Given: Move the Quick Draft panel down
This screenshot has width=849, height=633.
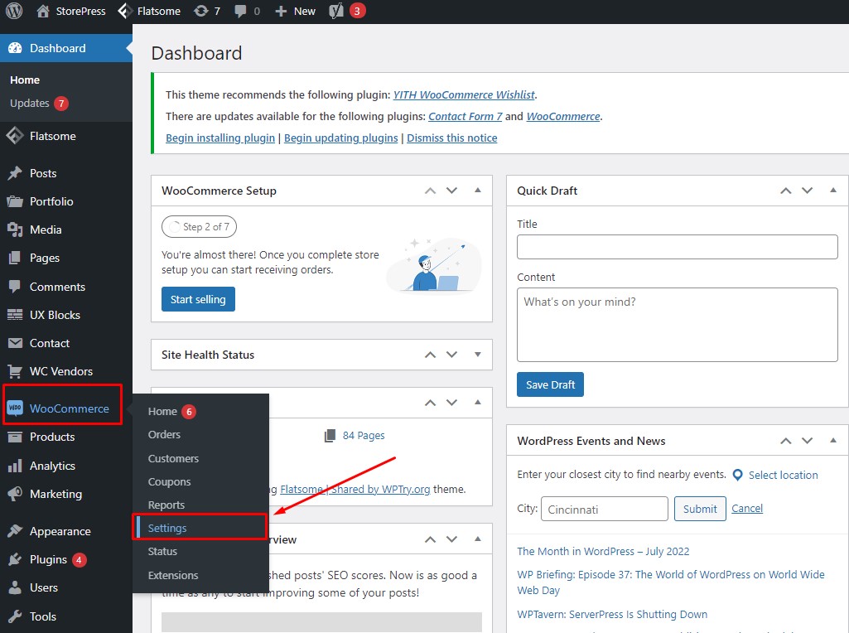Looking at the screenshot, I should click(x=808, y=191).
